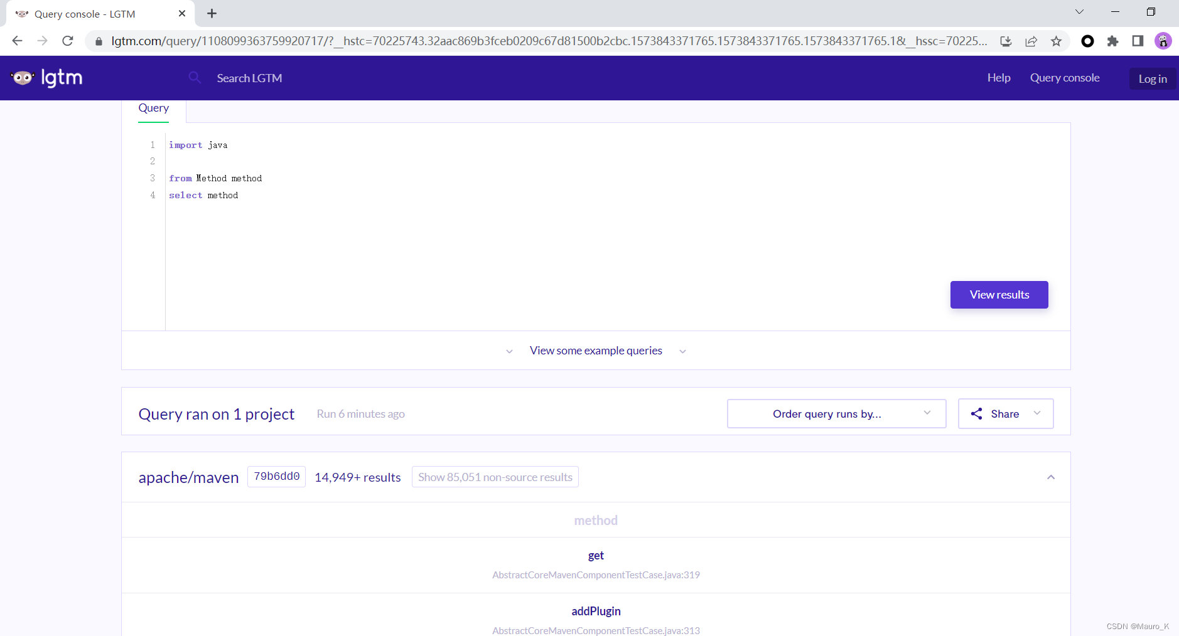
Task: Select the Query tab
Action: [154, 109]
